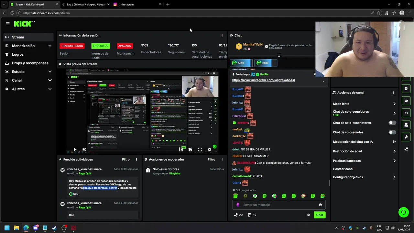
Task: Open three-dot menu of Feed de actividades
Action: coord(136,160)
